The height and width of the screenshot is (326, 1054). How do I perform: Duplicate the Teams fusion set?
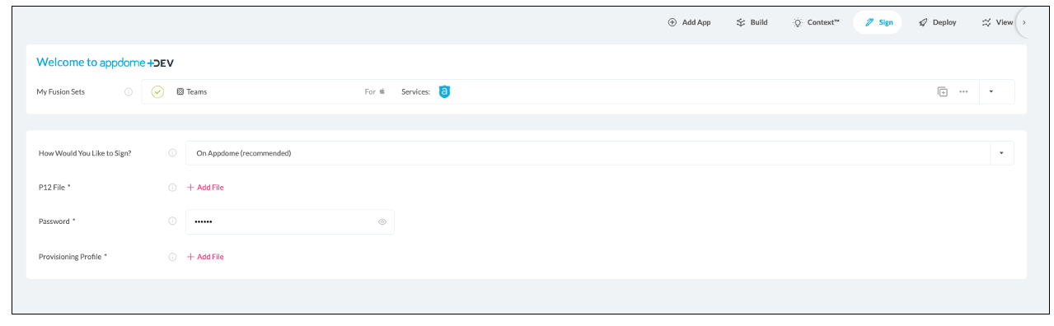coord(943,91)
